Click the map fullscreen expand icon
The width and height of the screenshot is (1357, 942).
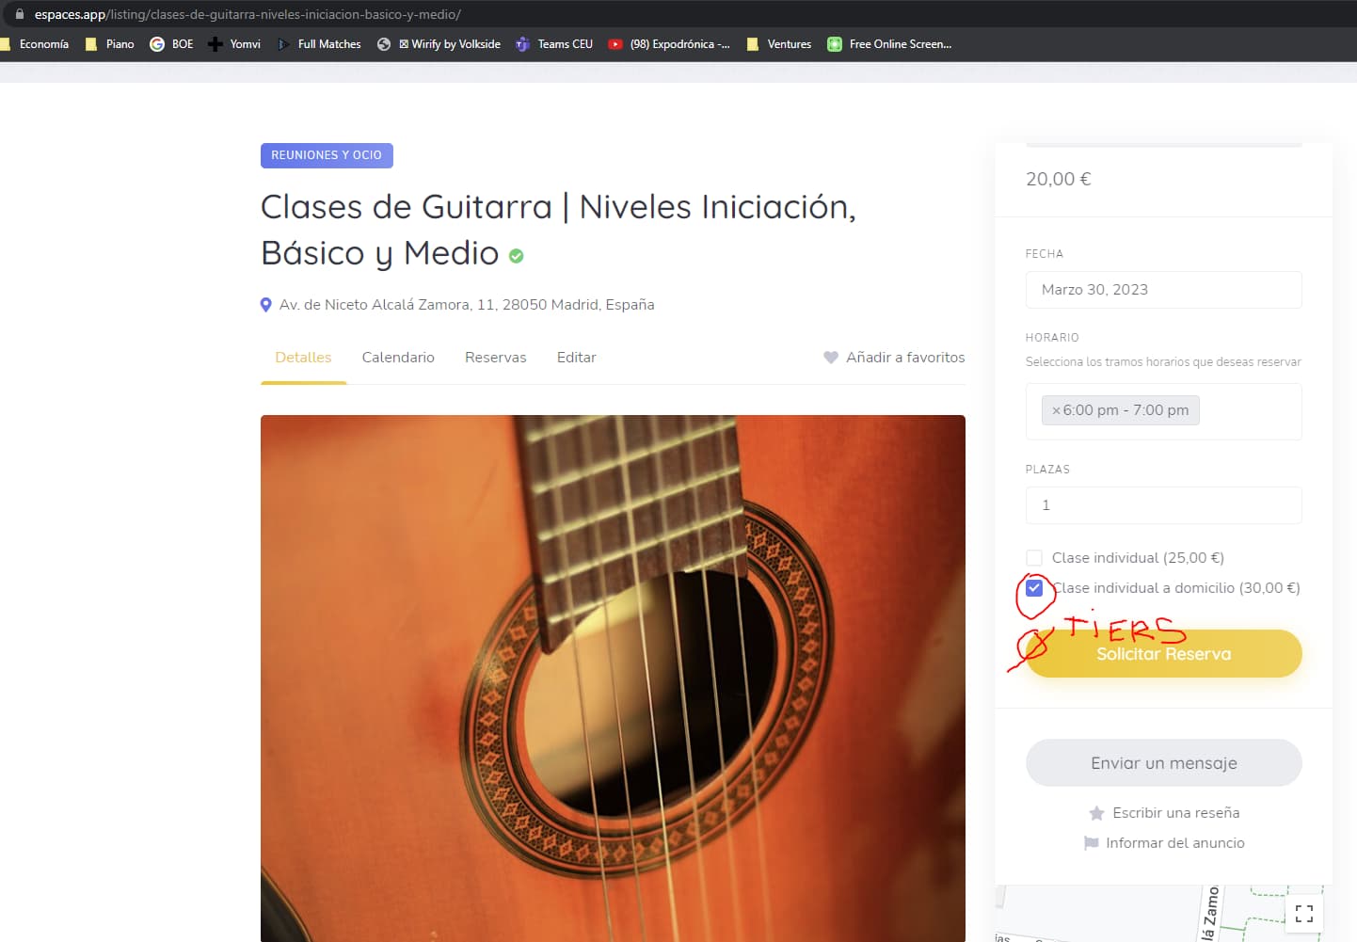point(1304,913)
